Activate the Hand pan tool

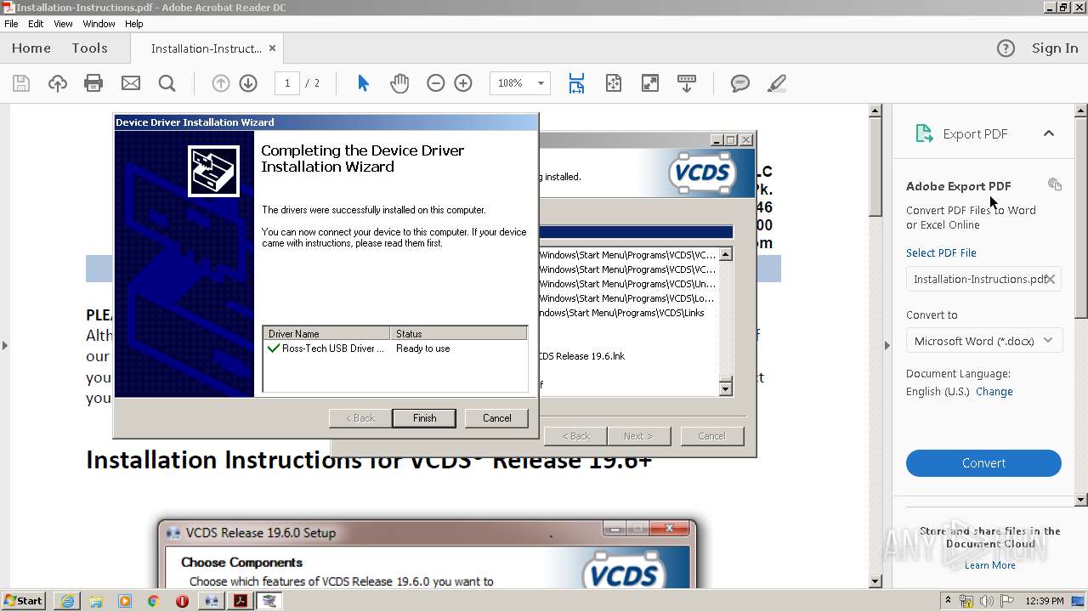click(399, 83)
